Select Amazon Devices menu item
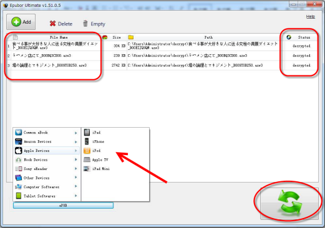This screenshot has width=325, height=228. tap(47, 141)
